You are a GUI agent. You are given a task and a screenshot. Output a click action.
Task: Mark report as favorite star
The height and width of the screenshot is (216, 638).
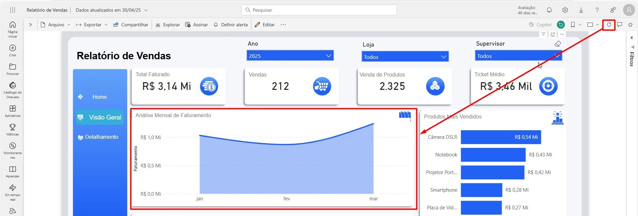[630, 25]
